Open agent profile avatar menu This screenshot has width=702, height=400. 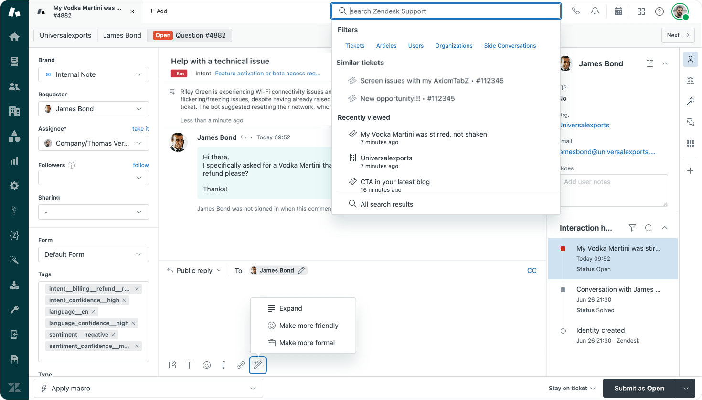pyautogui.click(x=680, y=11)
